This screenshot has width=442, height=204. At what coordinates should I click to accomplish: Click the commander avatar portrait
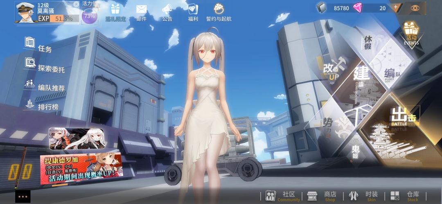point(26,13)
